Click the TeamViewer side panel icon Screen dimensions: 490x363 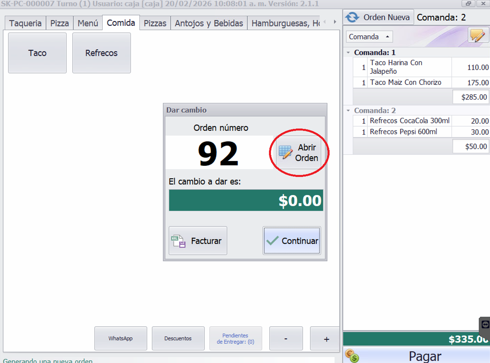coord(486,325)
